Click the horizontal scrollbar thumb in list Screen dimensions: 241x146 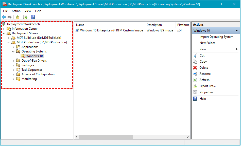pyautogui.click(x=106, y=137)
